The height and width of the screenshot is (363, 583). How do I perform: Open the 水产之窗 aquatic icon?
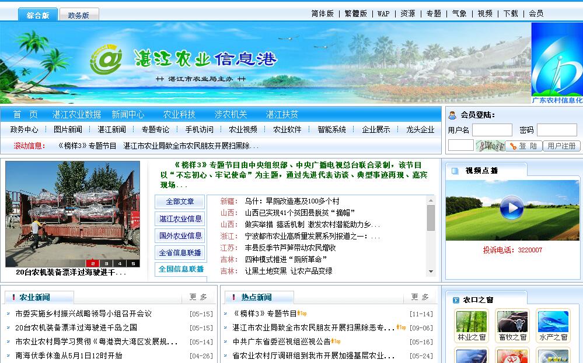553,325
